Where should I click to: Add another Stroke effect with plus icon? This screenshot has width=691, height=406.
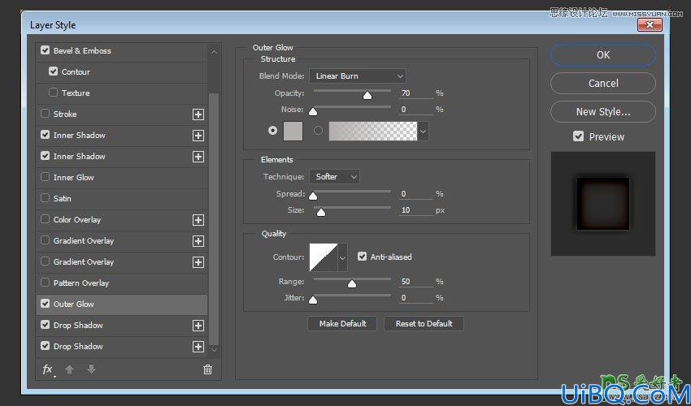198,114
